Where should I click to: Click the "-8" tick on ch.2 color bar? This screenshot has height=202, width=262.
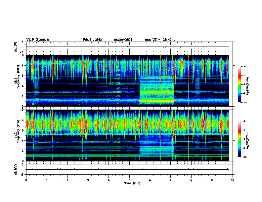tap(244, 139)
